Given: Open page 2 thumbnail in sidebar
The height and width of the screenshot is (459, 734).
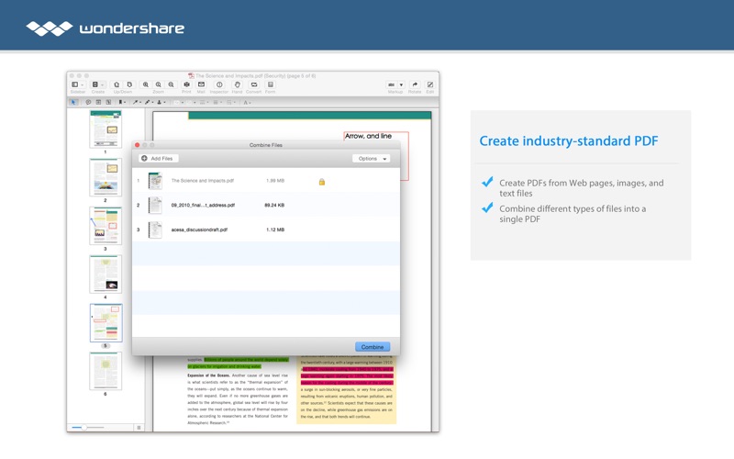Looking at the screenshot, I should pyautogui.click(x=106, y=177).
